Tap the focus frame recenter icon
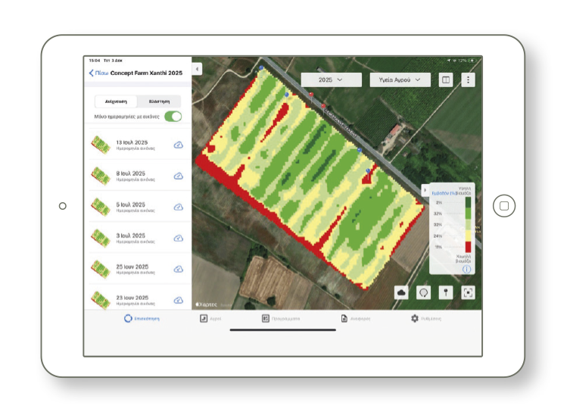The width and height of the screenshot is (570, 418). coord(467,292)
